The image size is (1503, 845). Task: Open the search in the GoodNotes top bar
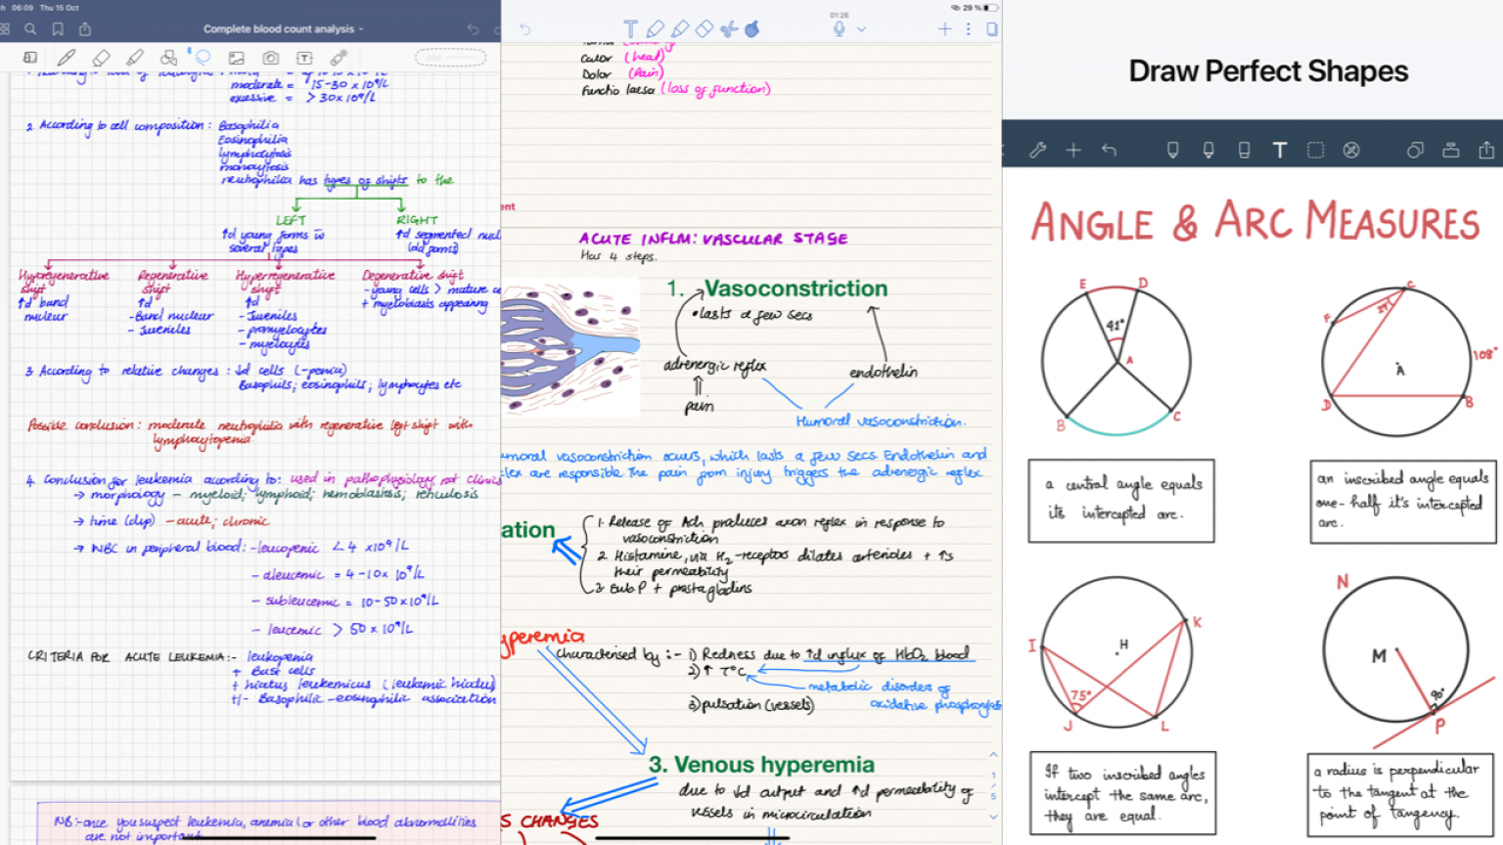tap(30, 28)
